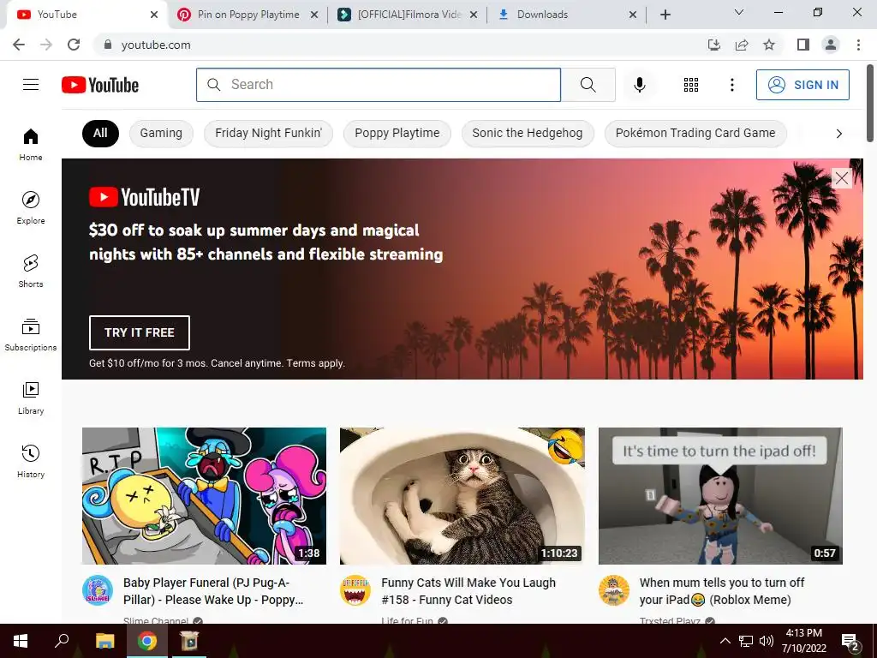Open Windows taskbar search

[62, 641]
